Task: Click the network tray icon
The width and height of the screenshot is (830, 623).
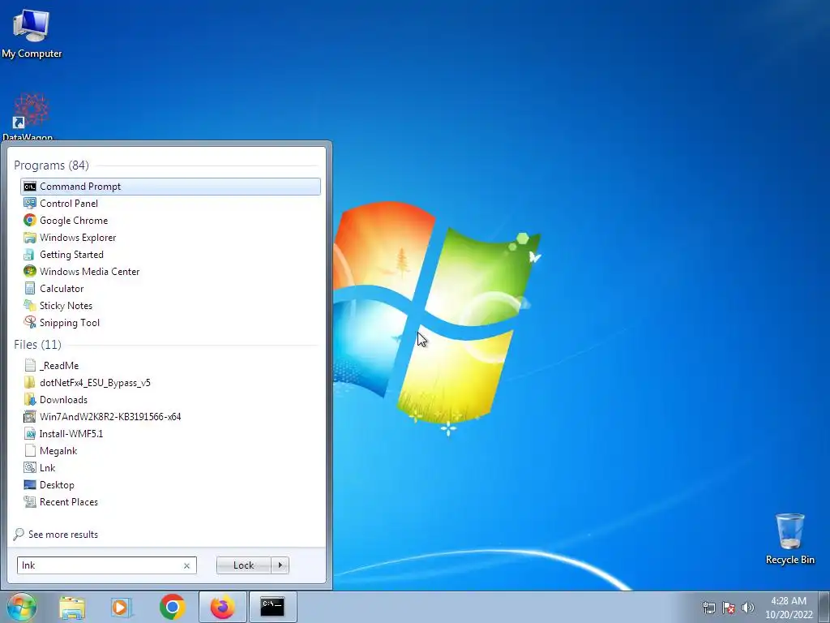Action: [708, 608]
